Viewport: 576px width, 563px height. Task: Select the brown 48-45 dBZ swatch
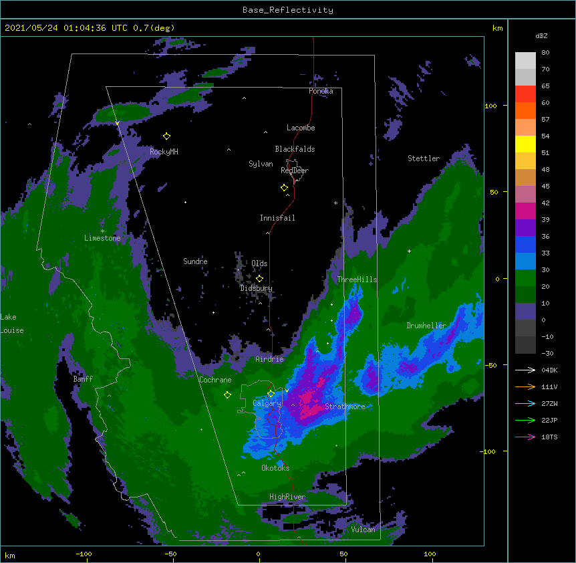pos(525,177)
